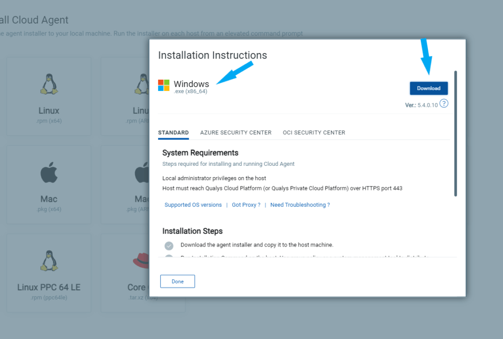
Task: Choose the Mac .pkg (x64) Apple icon
Action: (x=49, y=172)
